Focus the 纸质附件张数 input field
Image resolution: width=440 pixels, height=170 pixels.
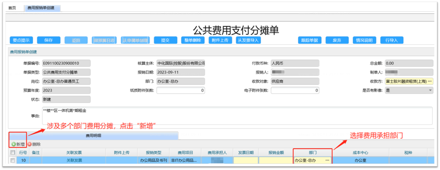(181, 91)
